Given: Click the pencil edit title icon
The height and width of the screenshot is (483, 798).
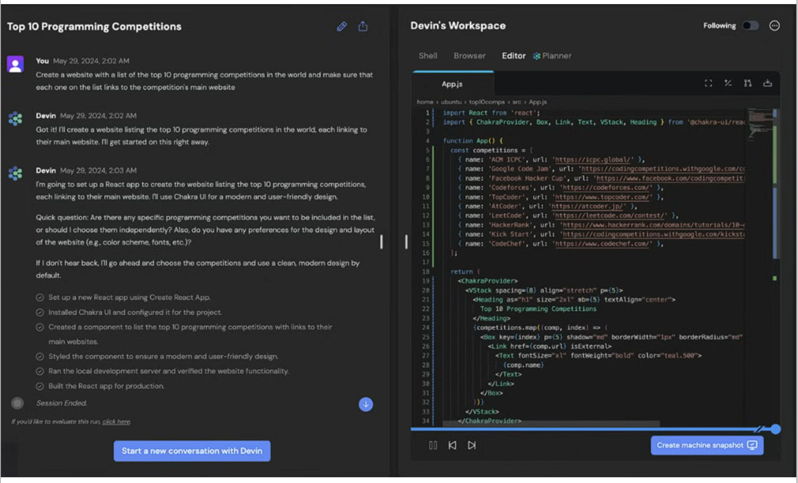Looking at the screenshot, I should pyautogui.click(x=342, y=27).
